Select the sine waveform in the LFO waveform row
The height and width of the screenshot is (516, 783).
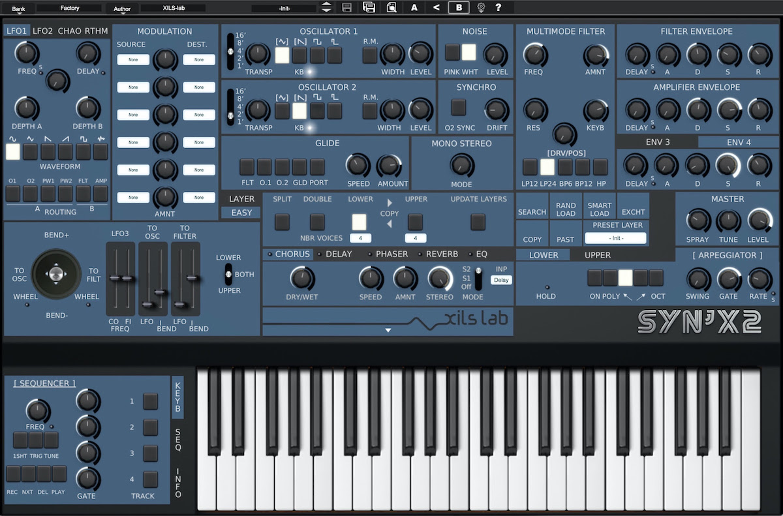point(13,151)
